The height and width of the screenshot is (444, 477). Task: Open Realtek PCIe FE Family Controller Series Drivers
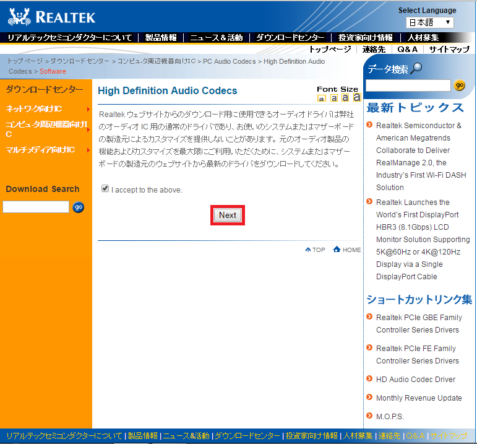click(418, 354)
